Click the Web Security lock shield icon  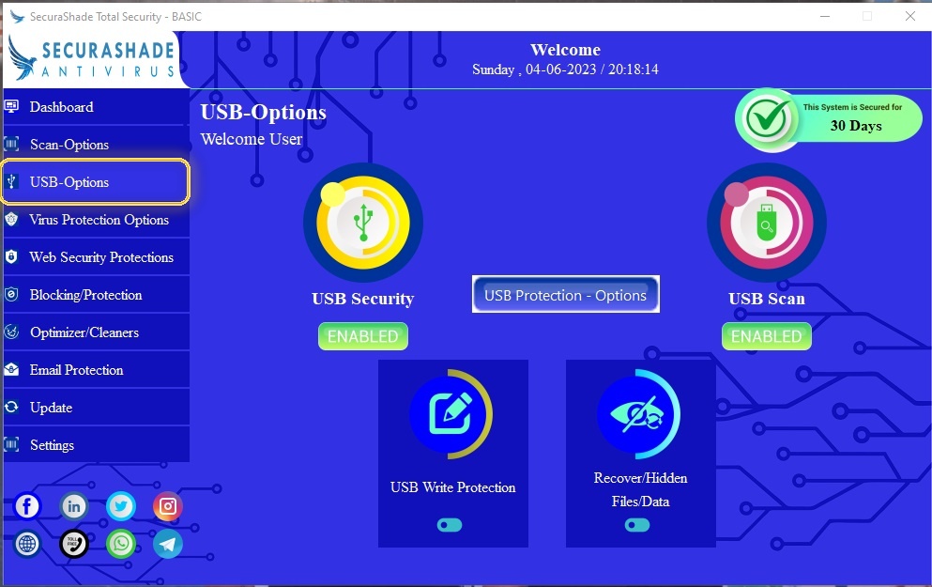pyautogui.click(x=11, y=257)
